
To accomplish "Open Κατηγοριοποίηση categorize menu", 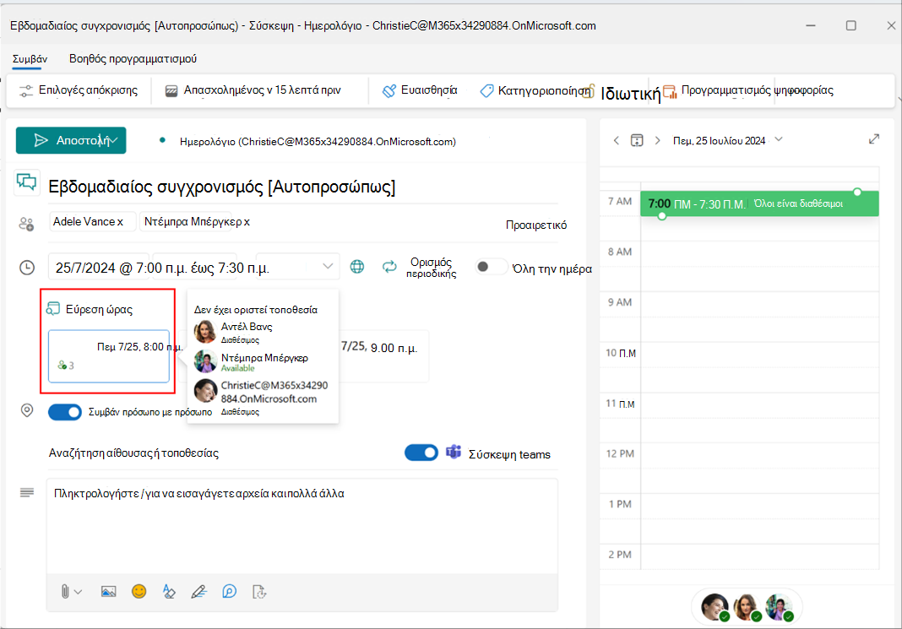I will (535, 91).
